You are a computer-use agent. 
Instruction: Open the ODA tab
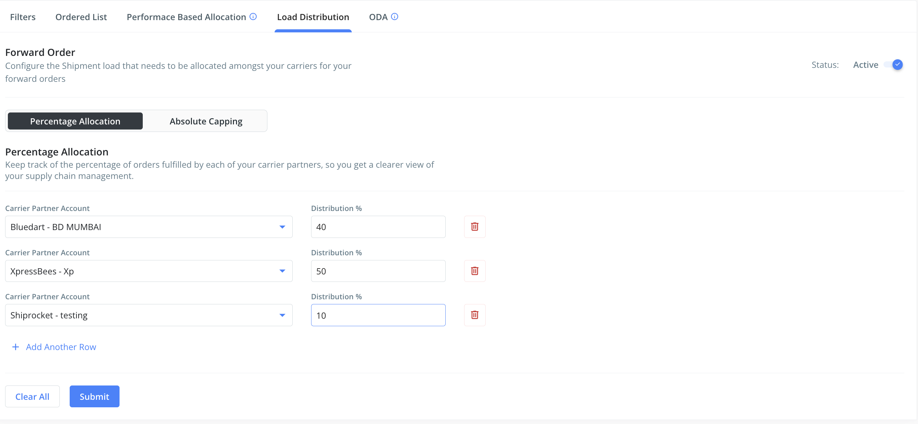(x=378, y=17)
